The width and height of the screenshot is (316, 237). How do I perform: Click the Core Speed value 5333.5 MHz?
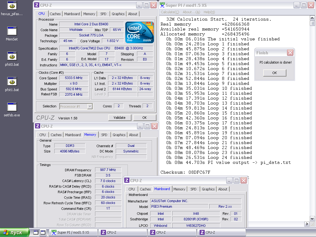pyautogui.click(x=74, y=78)
